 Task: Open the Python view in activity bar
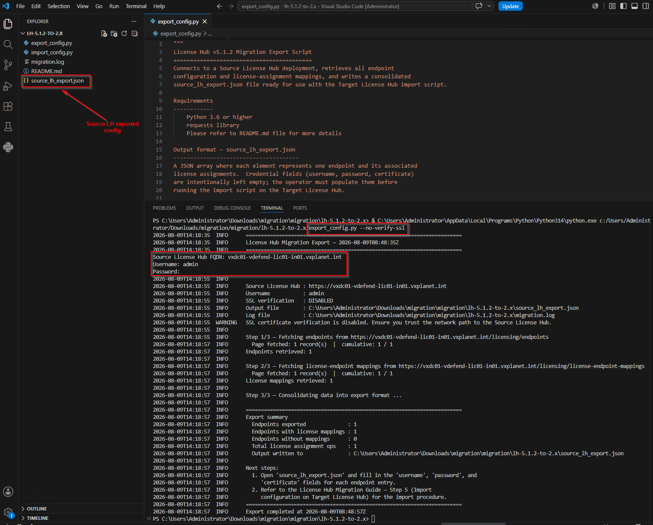8,147
